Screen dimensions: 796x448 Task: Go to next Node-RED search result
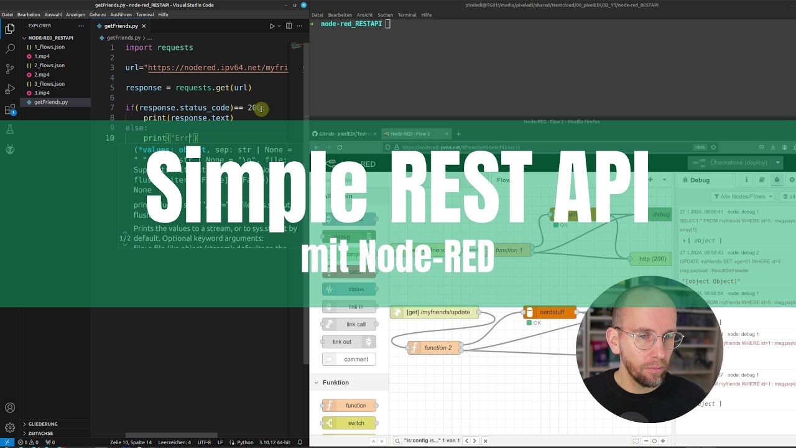point(474,441)
